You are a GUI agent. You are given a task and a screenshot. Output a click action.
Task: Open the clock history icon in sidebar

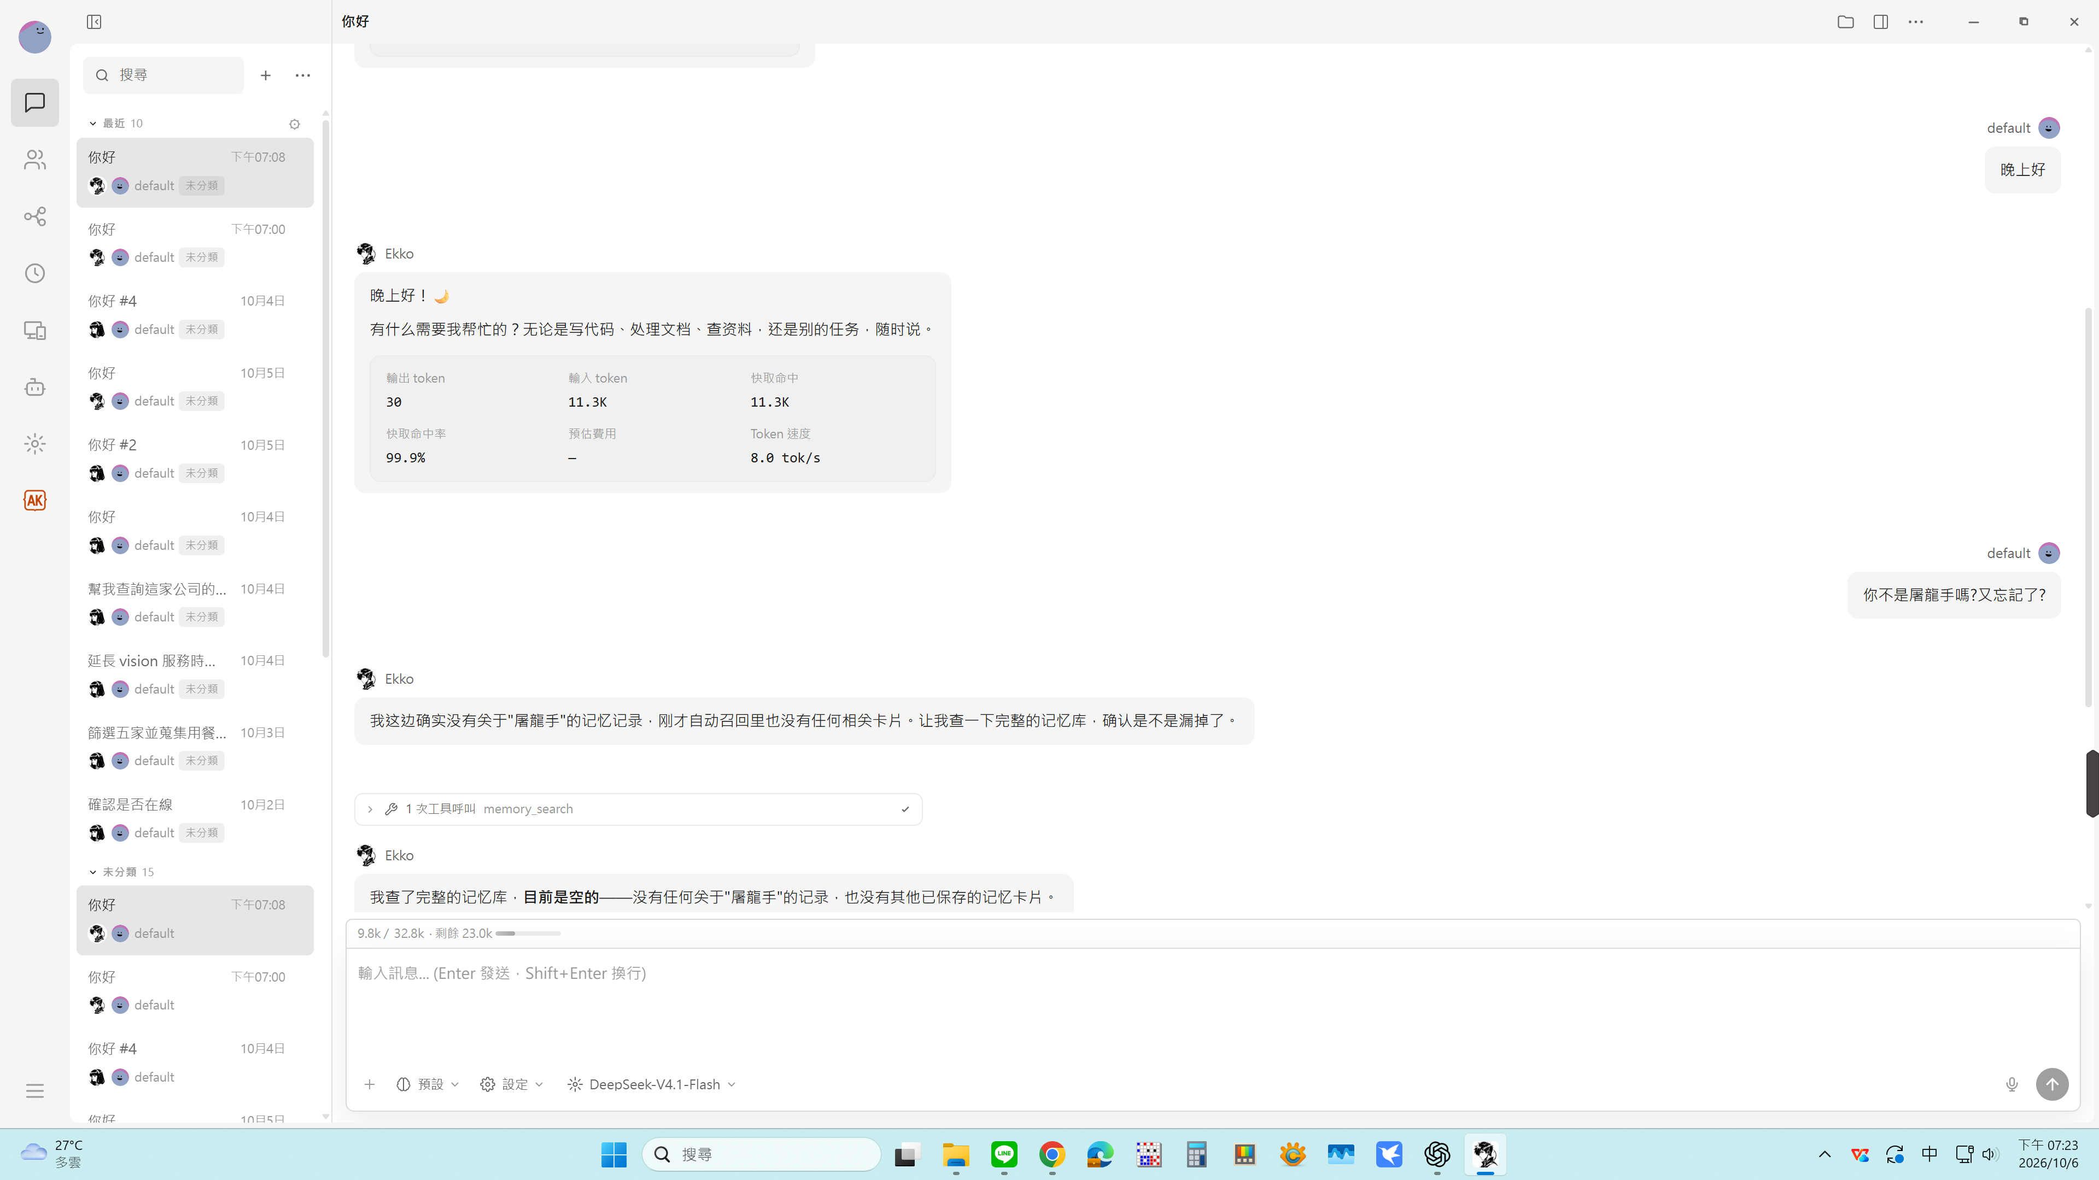click(x=34, y=274)
